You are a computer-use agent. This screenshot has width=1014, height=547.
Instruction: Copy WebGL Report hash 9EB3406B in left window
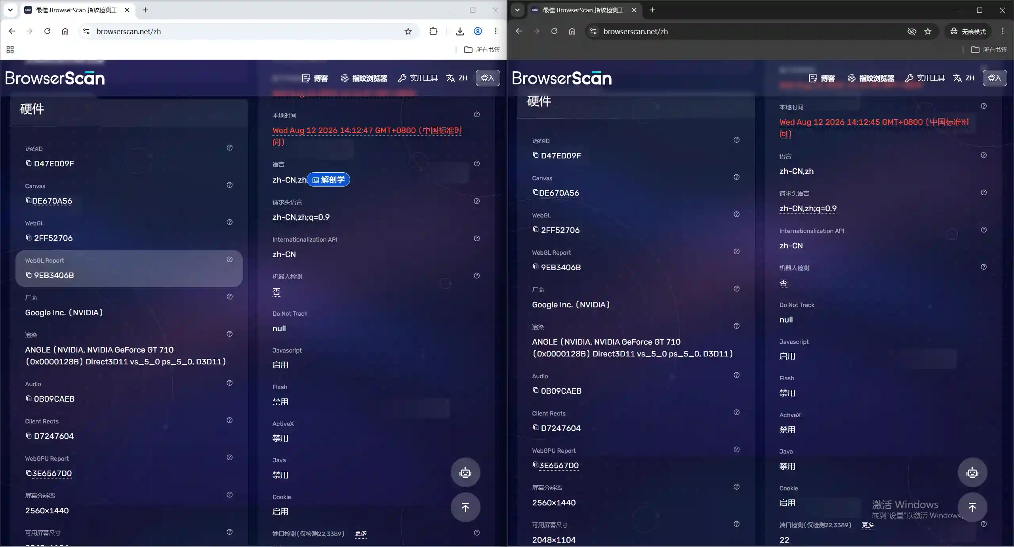point(29,275)
